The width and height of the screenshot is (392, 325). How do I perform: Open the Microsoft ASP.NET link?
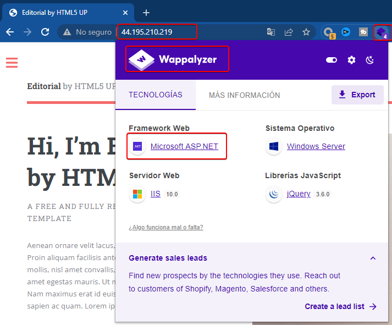pos(184,146)
